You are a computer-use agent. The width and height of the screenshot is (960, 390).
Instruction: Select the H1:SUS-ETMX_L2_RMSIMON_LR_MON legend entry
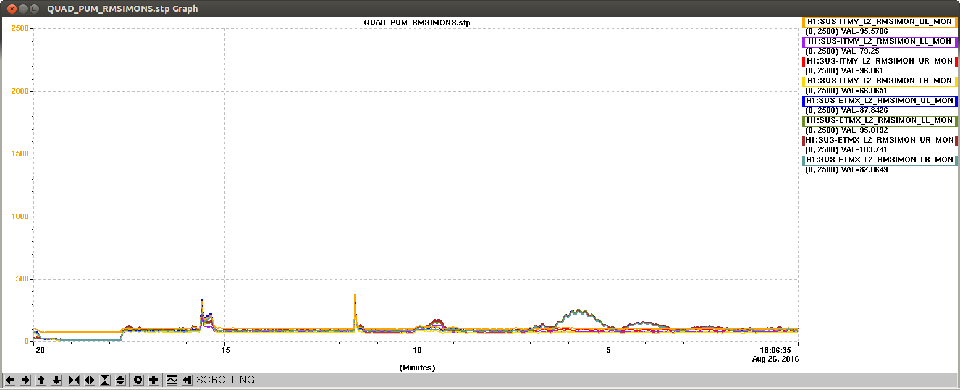pyautogui.click(x=879, y=160)
